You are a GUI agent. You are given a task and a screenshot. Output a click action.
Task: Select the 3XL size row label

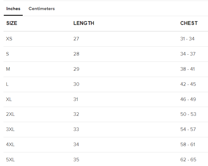[10, 129]
